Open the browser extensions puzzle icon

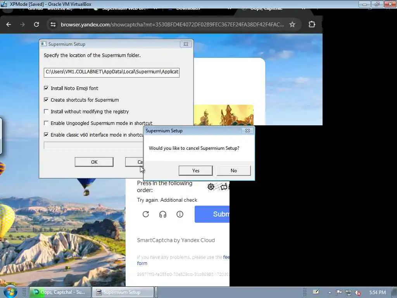[312, 24]
